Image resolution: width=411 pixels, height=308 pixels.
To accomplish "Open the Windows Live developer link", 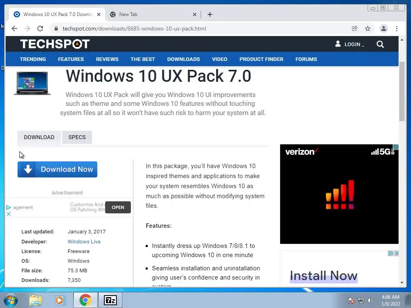I will [x=84, y=241].
